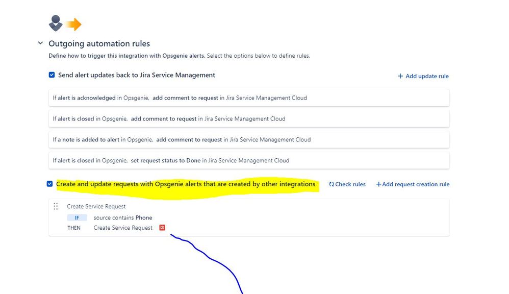Grab the drag handle of Create Service Request rule
The height and width of the screenshot is (294, 509).
(56, 206)
